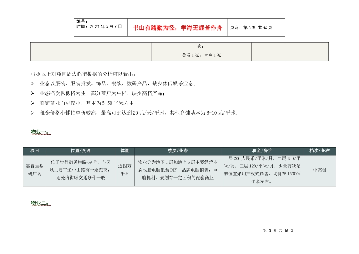This screenshot has height=254, width=359.
Task: Select cell '惠普生数码广场'
Action: (35, 170)
